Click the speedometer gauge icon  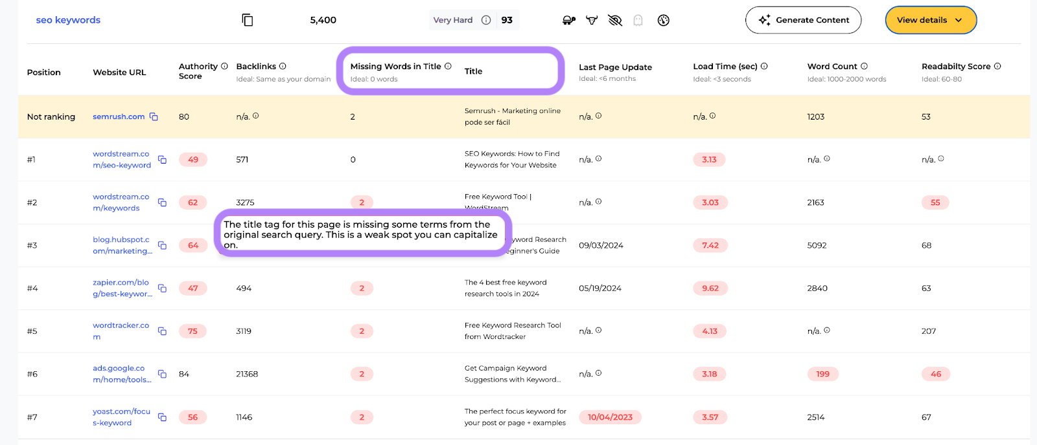663,20
